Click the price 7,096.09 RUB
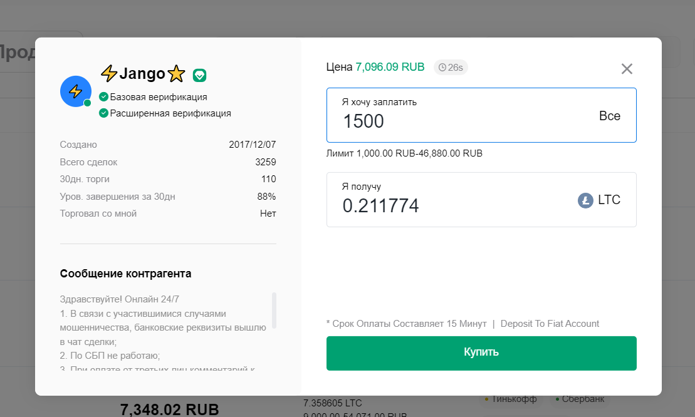Screen dimensions: 695x417 click(x=390, y=67)
